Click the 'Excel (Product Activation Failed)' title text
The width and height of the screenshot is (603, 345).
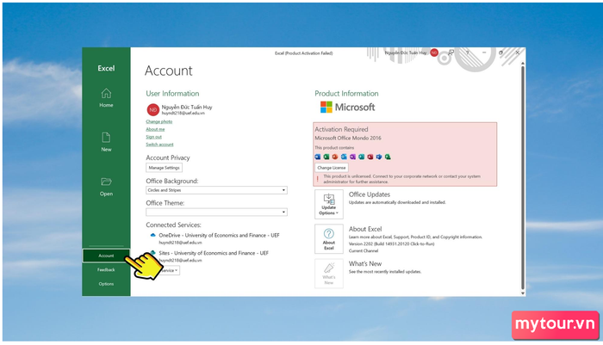click(304, 53)
